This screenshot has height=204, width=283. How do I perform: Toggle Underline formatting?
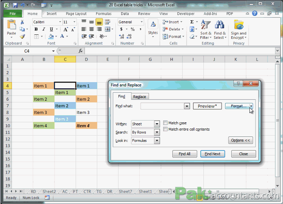coord(51,29)
